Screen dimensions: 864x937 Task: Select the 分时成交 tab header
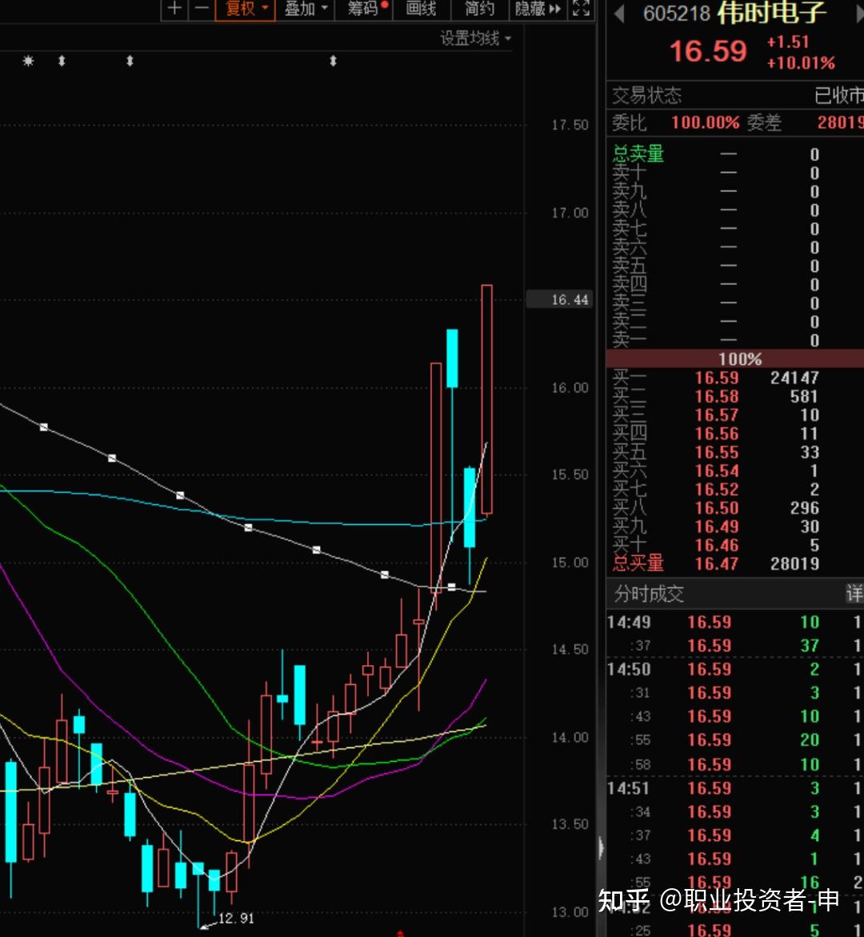[649, 594]
